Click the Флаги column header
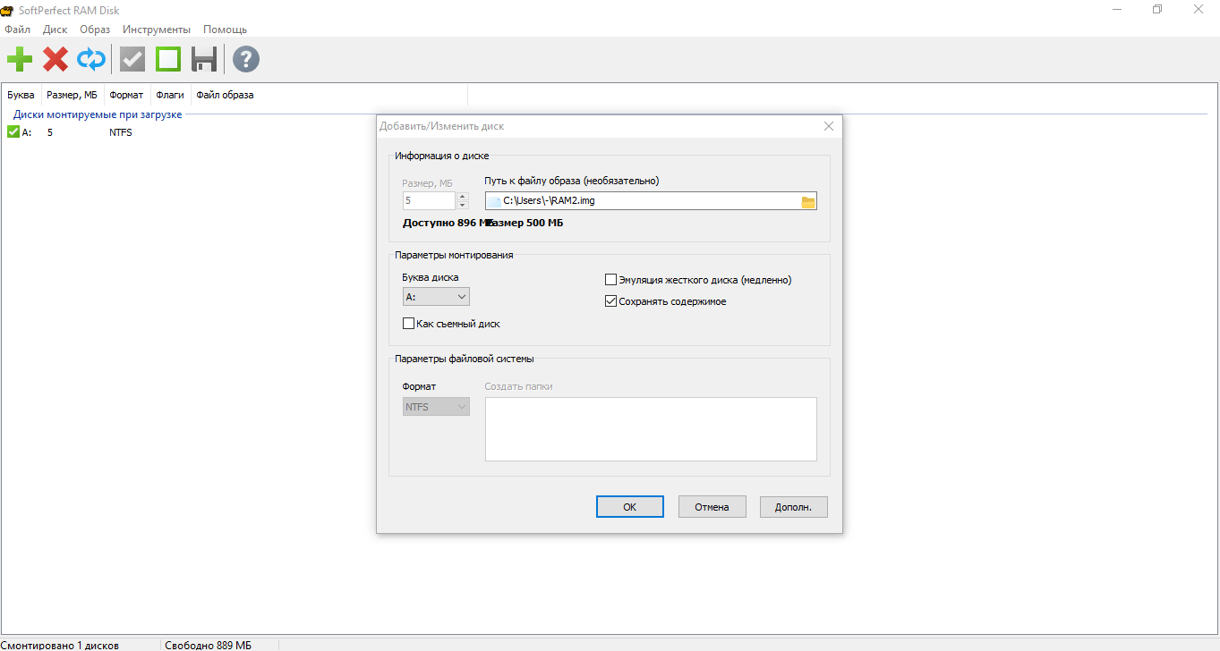Viewport: 1220px width, 651px height. pos(170,95)
